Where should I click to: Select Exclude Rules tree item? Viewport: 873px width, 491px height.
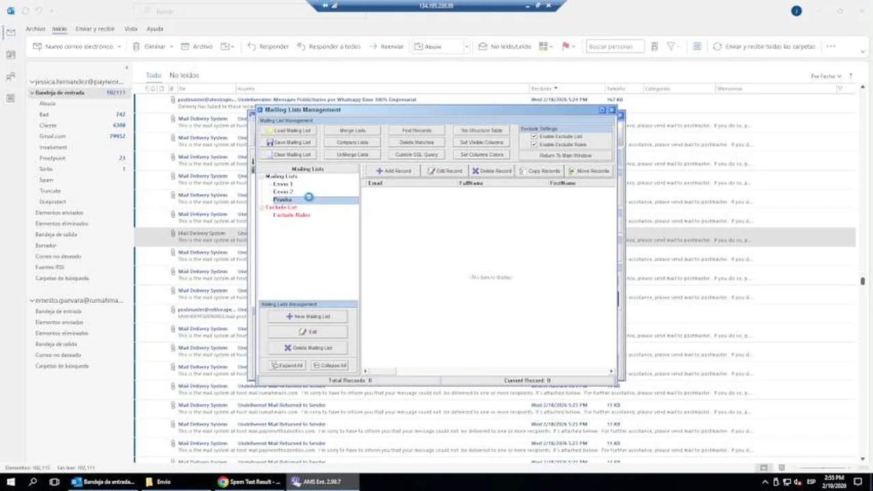click(x=292, y=215)
